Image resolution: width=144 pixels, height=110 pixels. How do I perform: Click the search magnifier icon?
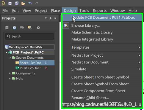(9, 36)
